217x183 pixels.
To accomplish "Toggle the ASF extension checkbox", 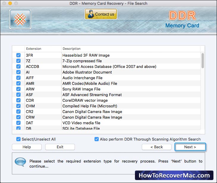I will 18,95.
